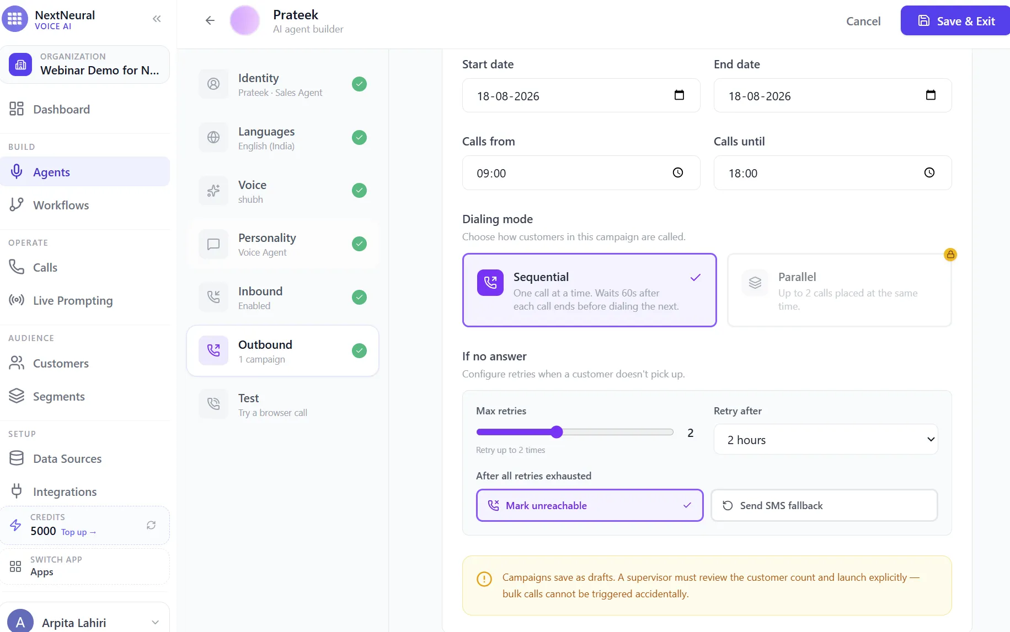The image size is (1010, 632).
Task: Click the Identity step user icon
Action: coord(213,84)
